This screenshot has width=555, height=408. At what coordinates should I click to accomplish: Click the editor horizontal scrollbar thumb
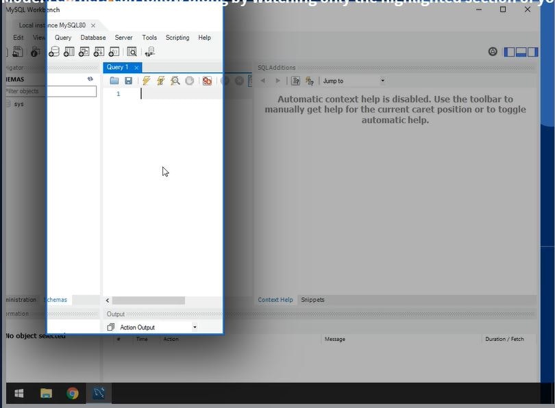(x=148, y=300)
